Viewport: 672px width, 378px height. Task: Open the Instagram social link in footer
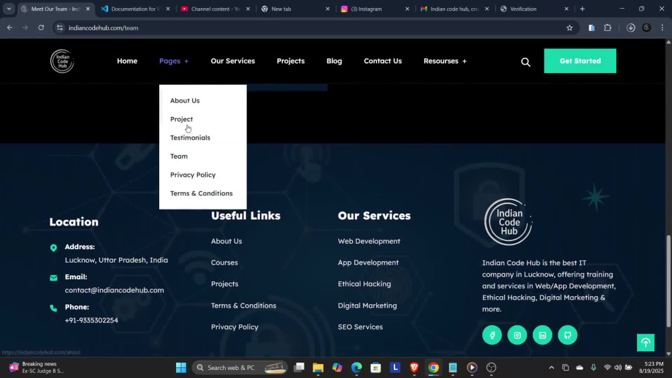[517, 335]
